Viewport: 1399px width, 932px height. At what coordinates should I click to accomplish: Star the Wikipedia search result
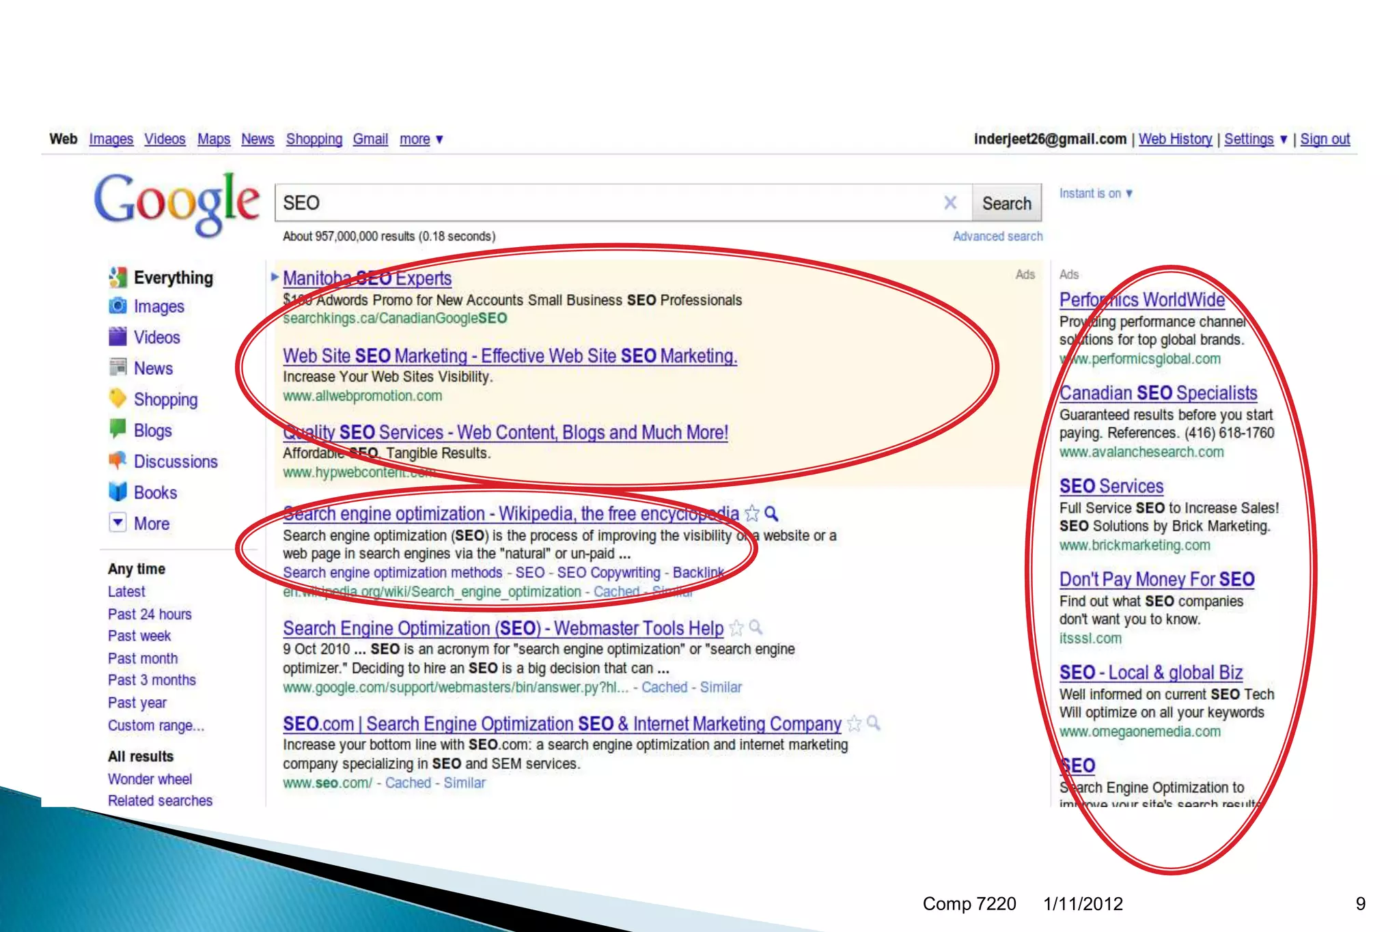click(752, 513)
